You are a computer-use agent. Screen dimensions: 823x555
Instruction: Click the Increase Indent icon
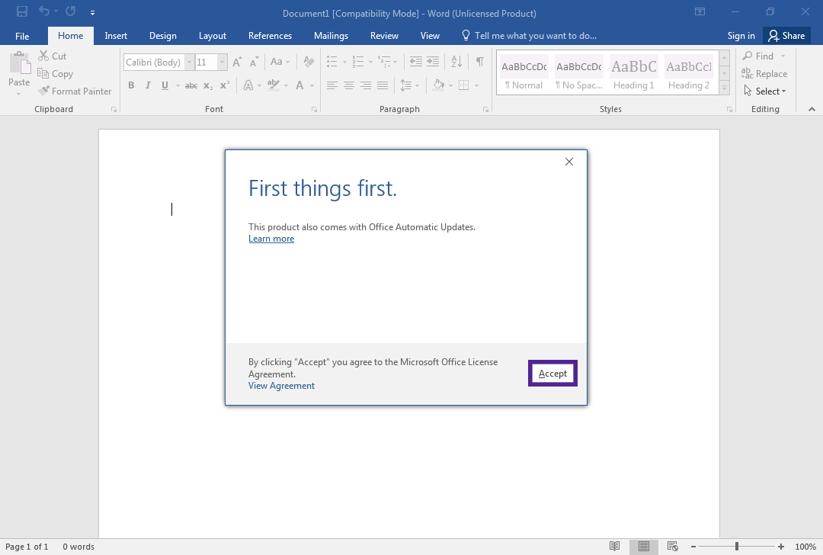coord(433,62)
